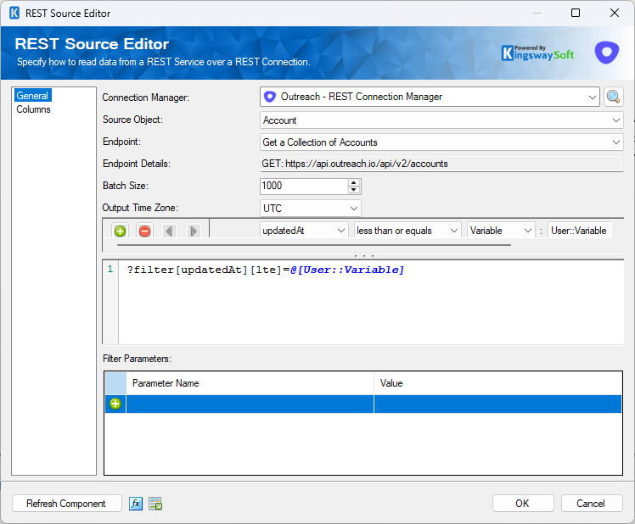Click the K app icon in title bar
The width and height of the screenshot is (635, 524).
point(14,13)
